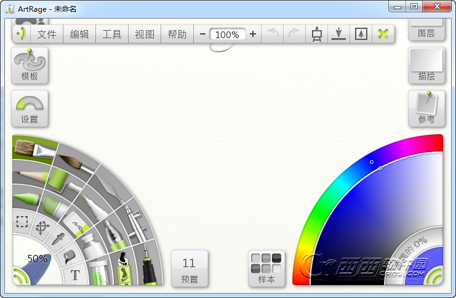Click the framed up-arrow toolbar icon

[361, 34]
